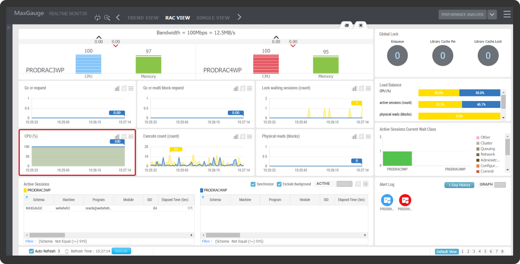Viewport: 520px width, 264px height.
Task: Switch to SINGLE VIEW tab
Action: pos(213,18)
